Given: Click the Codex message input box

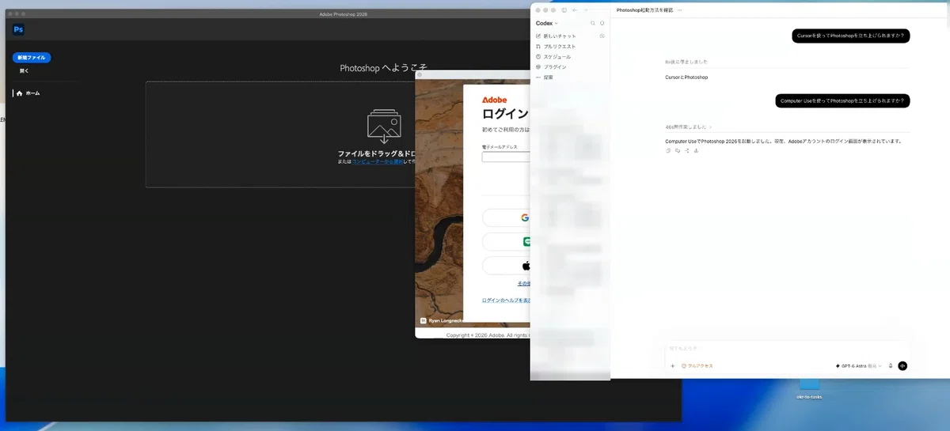Looking at the screenshot, I should 788,349.
